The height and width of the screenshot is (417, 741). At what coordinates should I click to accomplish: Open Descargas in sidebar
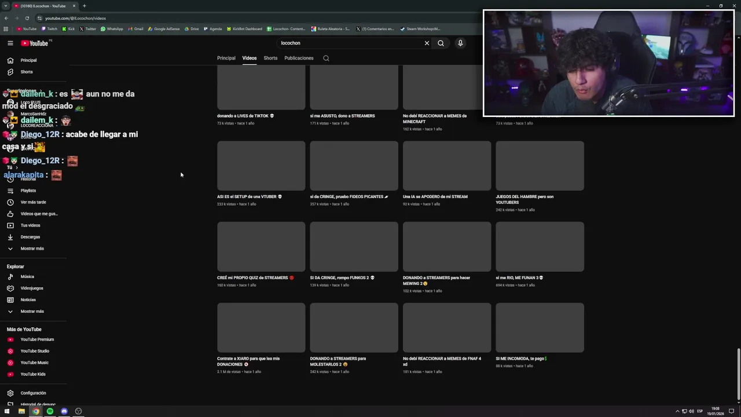[30, 237]
